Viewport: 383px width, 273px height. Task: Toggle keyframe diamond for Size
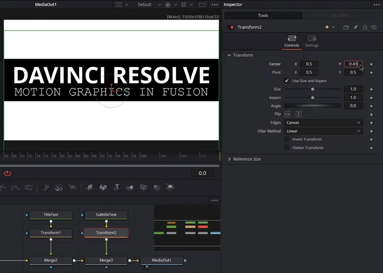[371, 89]
